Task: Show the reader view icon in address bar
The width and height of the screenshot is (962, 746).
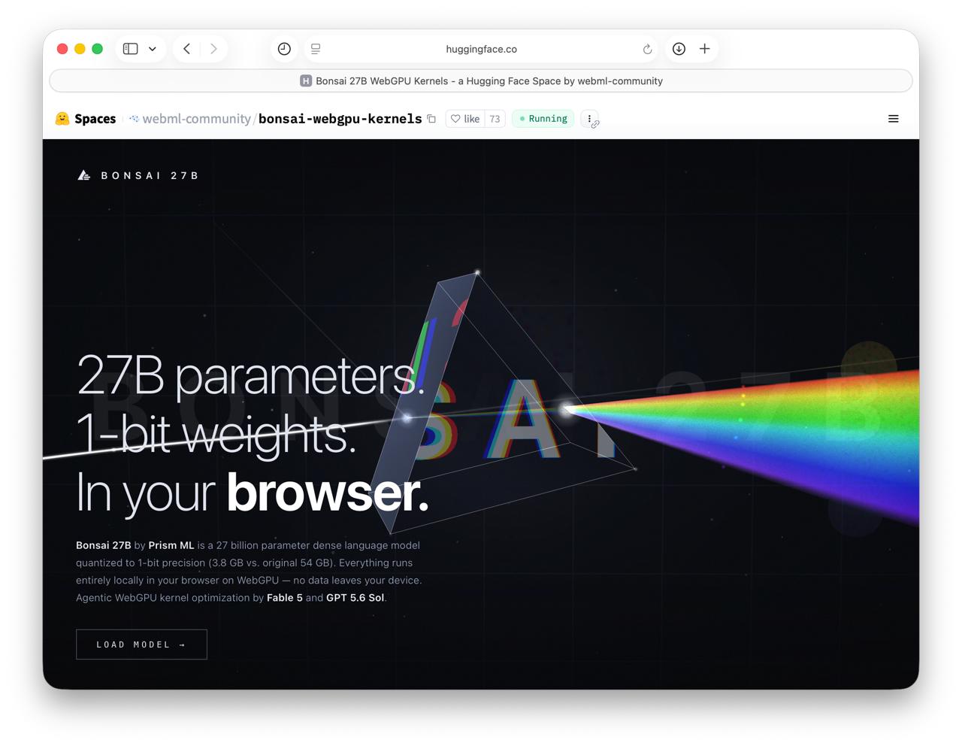Action: click(x=316, y=49)
